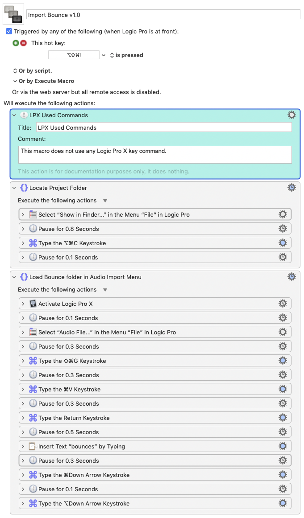Open the "Or by script." popup
This screenshot has height=518, width=304.
(33, 71)
